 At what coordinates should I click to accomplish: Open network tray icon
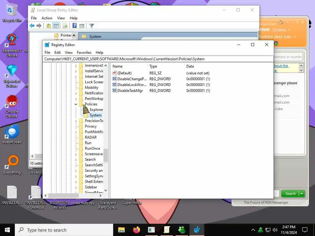pos(268,230)
